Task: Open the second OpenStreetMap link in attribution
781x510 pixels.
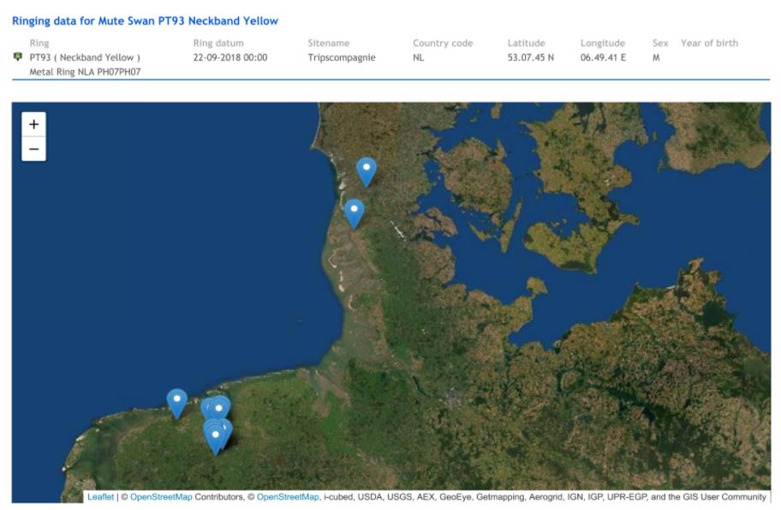Action: tap(288, 496)
